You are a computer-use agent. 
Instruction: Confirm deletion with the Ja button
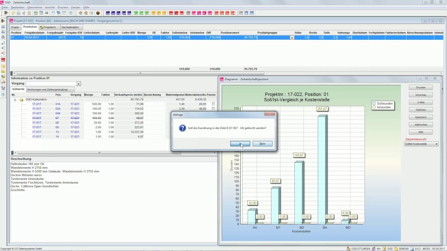coord(240,144)
